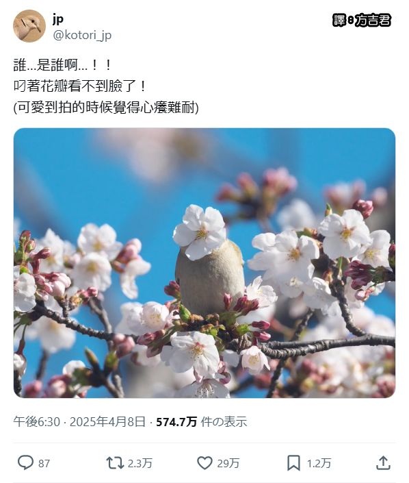Like the post with the heart icon
409x483 pixels.
tap(204, 463)
